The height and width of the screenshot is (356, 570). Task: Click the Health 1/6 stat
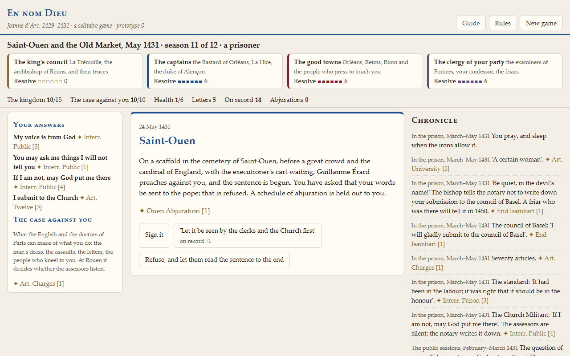(x=169, y=100)
